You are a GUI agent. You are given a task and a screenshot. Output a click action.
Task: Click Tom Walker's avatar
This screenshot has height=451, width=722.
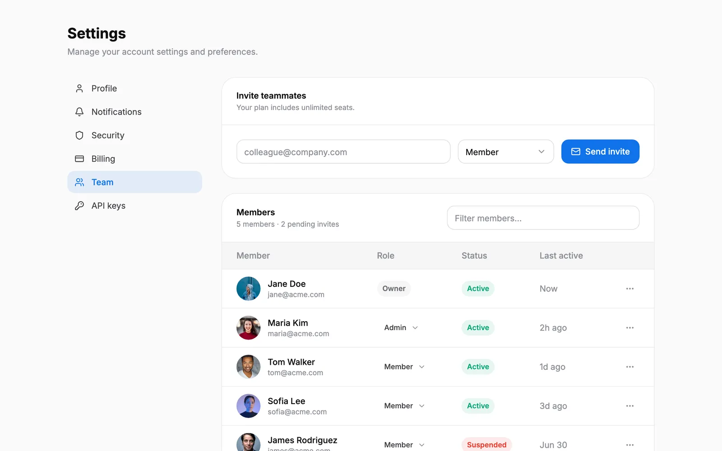(x=248, y=367)
